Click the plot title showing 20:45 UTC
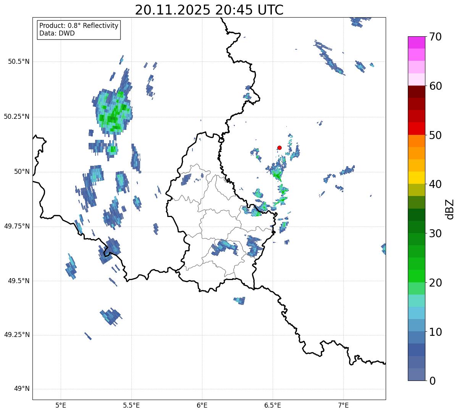 (209, 10)
